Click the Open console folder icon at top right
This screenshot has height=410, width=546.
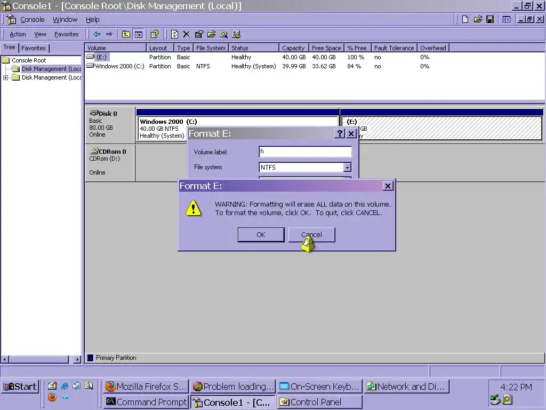(478, 19)
